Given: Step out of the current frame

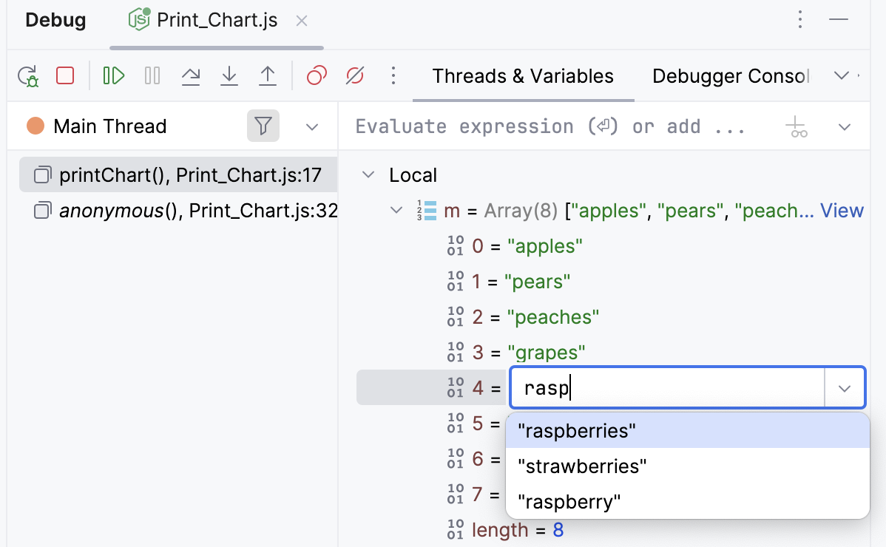Looking at the screenshot, I should [268, 75].
